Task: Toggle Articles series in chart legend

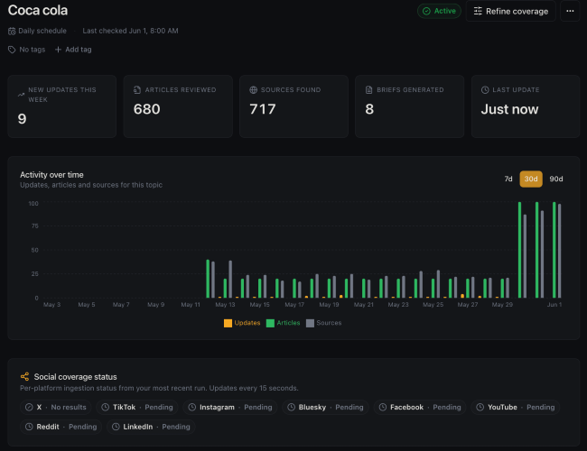Action: (283, 323)
